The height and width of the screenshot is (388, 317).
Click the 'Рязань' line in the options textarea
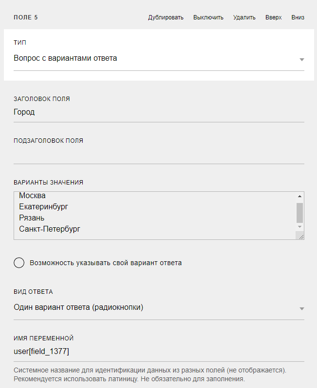click(32, 218)
